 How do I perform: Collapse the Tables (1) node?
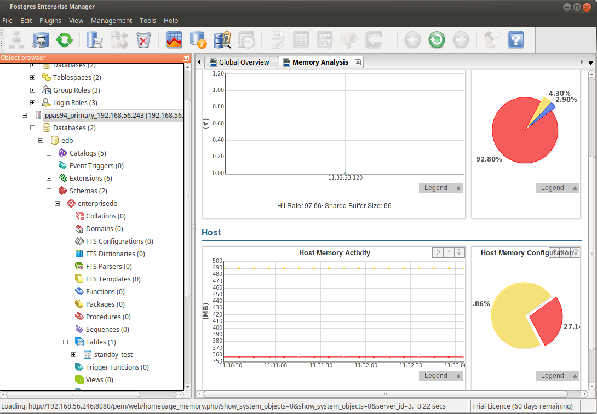66,342
